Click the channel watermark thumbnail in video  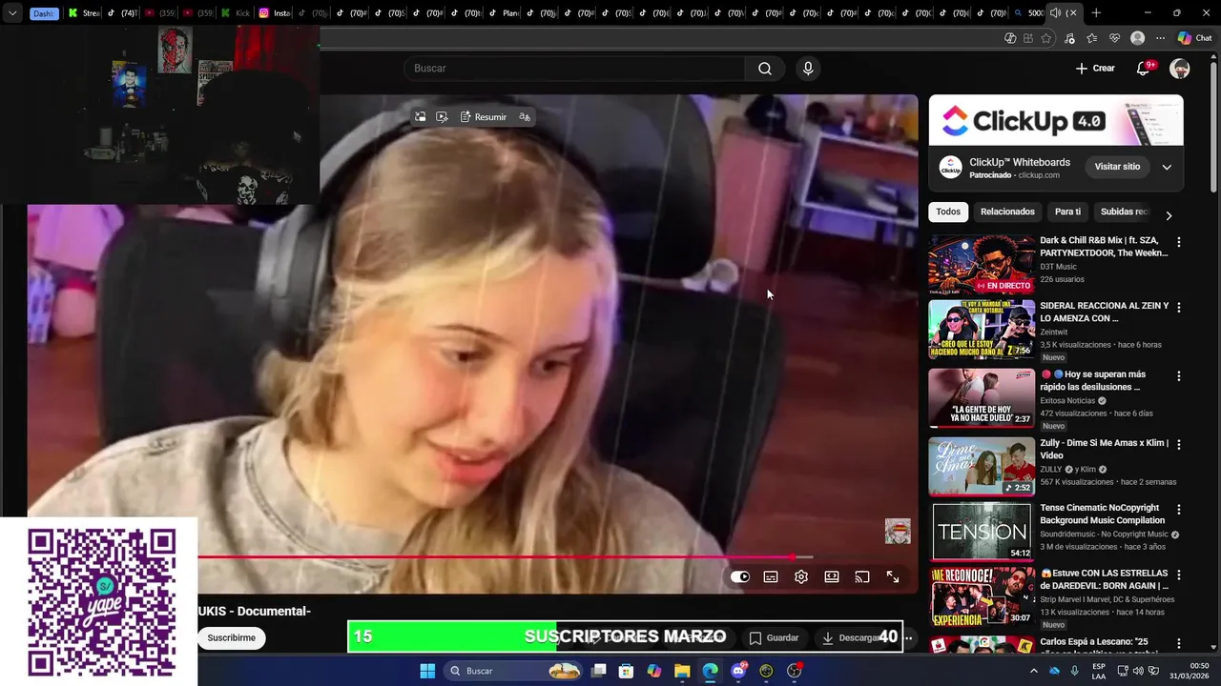(898, 532)
